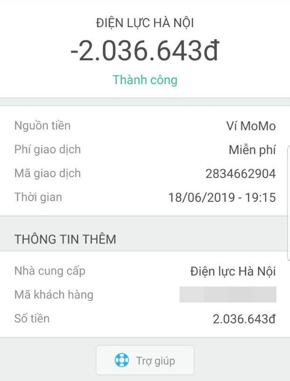Click the lifebuoy help icon
290x381 pixels.
point(121,361)
